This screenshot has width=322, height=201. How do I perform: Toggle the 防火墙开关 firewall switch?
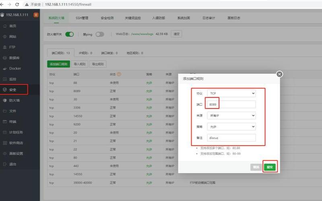pyautogui.click(x=69, y=34)
